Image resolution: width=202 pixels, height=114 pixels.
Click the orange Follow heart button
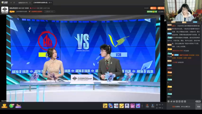[153, 8]
